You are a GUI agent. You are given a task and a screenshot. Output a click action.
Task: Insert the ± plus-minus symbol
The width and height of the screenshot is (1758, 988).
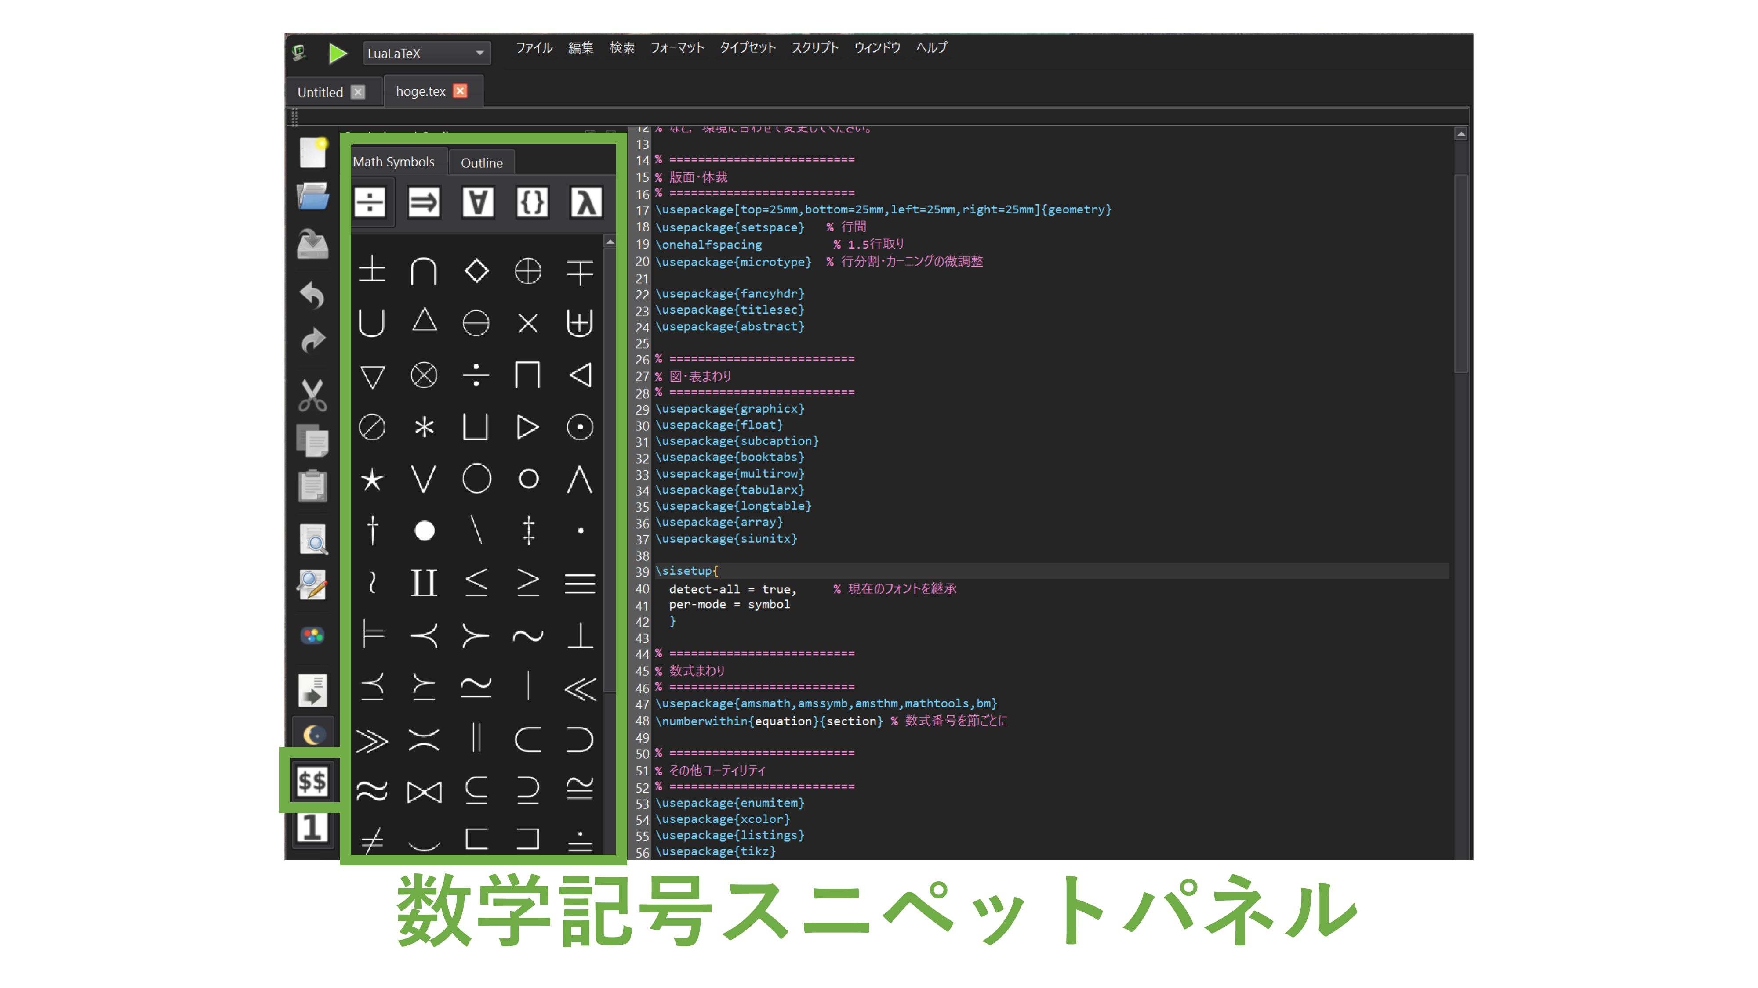pyautogui.click(x=372, y=270)
